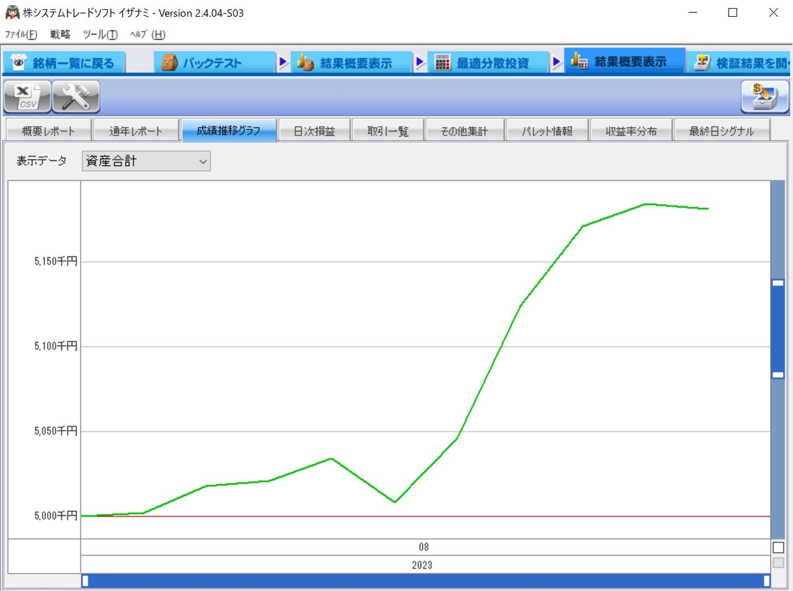Click the 5,050千円 axis label

[56, 431]
